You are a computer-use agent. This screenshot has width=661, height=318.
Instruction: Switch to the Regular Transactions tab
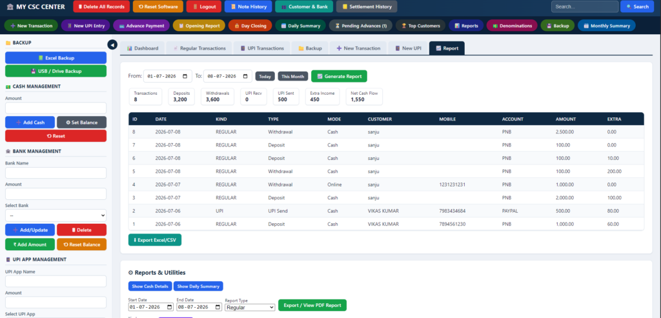click(199, 48)
